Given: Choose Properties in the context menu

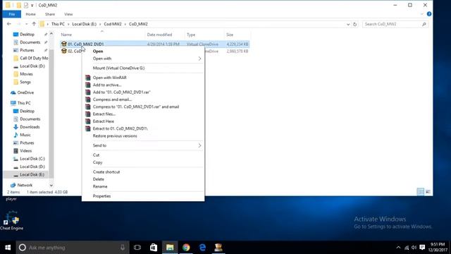Looking at the screenshot, I should (101, 196).
